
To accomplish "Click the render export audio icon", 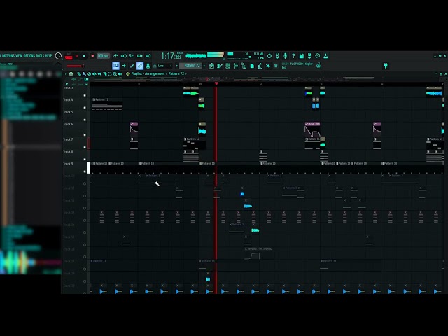I will pos(309,56).
